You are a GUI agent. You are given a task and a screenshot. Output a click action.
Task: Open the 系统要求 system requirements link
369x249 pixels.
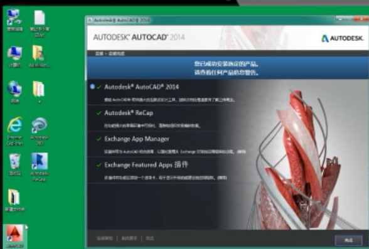[x=129, y=238]
